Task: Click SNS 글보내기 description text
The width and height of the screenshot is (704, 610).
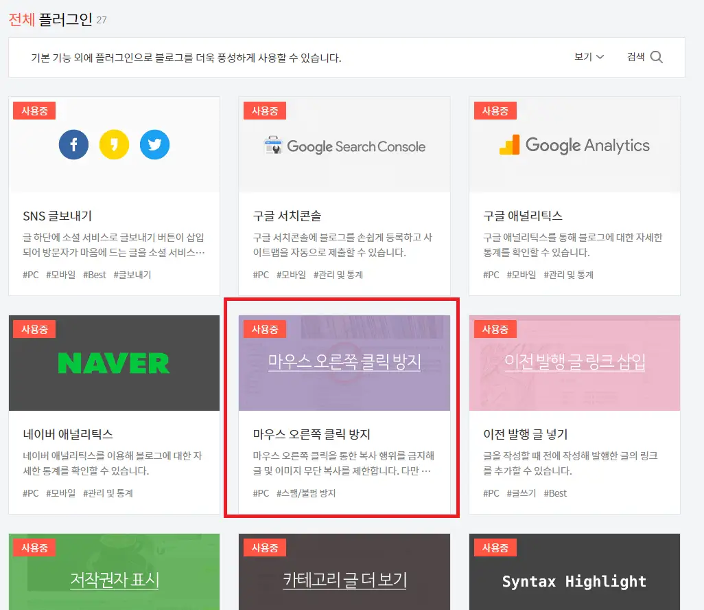Action: (114, 245)
